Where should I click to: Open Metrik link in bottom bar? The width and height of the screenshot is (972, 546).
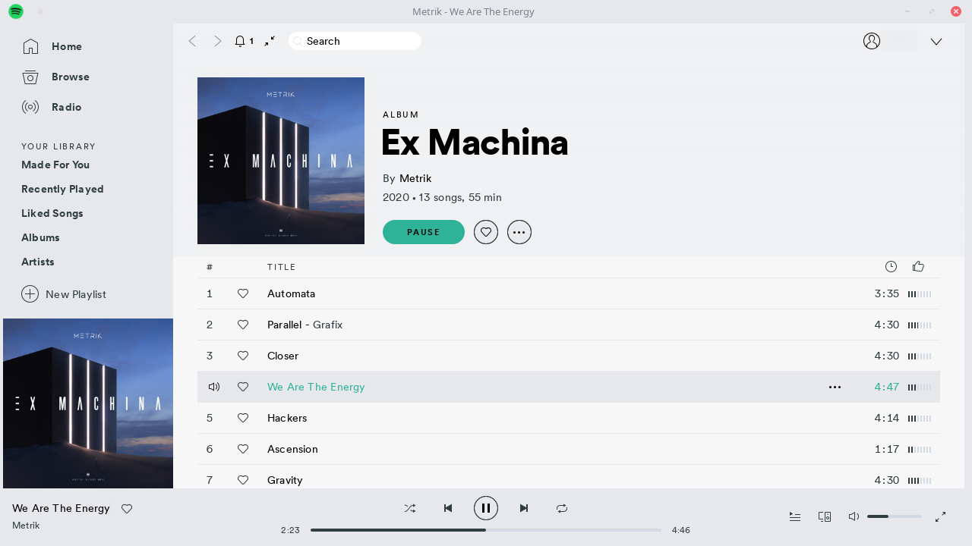[x=26, y=525]
